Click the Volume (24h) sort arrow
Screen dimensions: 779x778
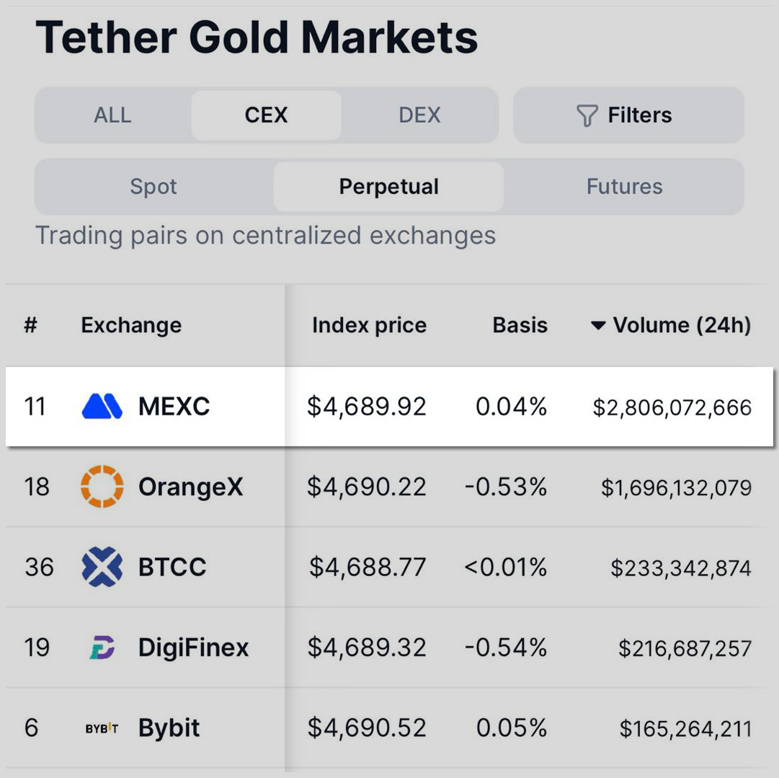coord(599,325)
